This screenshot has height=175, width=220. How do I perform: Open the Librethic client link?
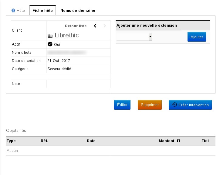coord(66,35)
